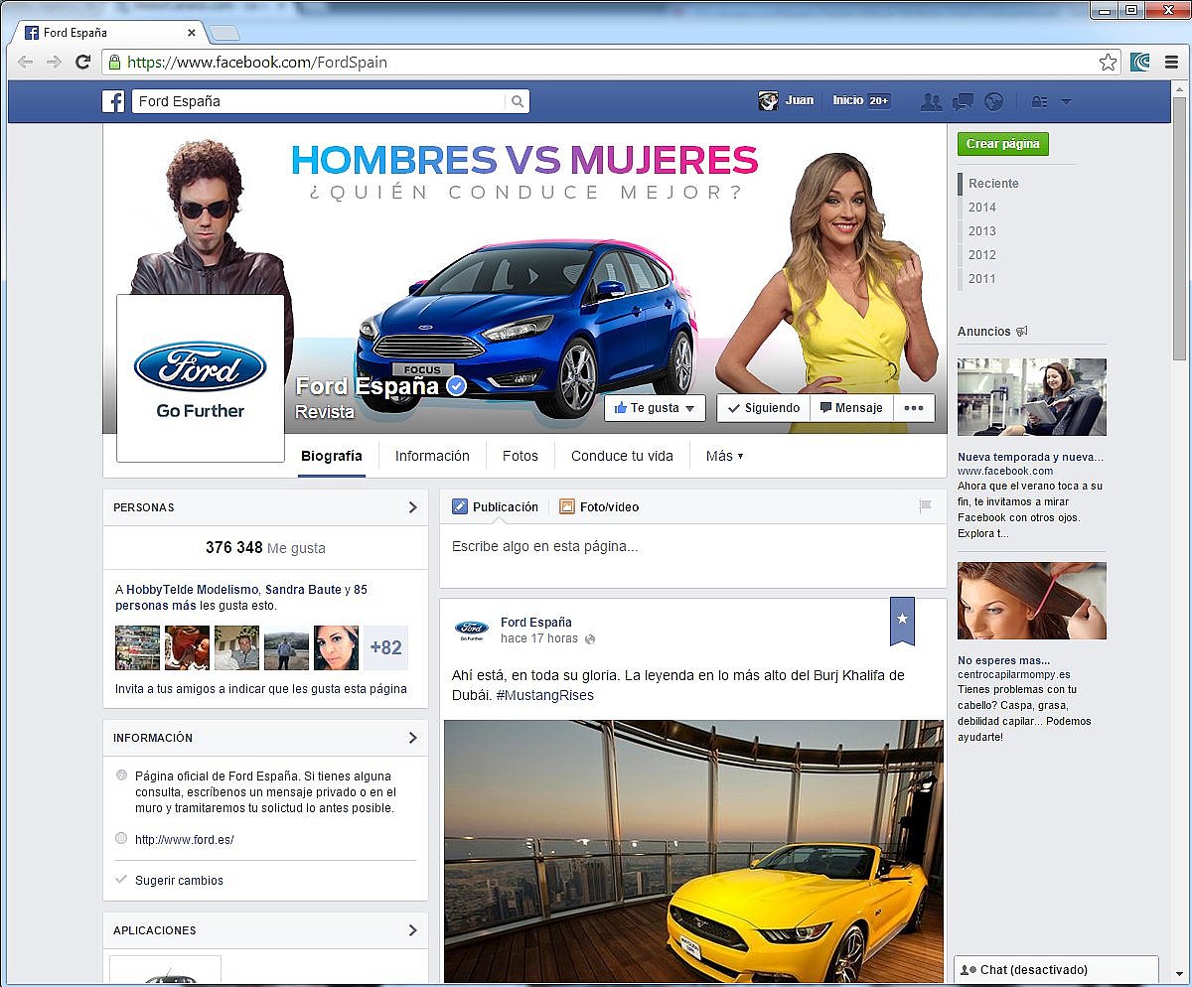This screenshot has width=1192, height=987.
Task: Open the yellow Mustang post photo
Action: [x=693, y=851]
